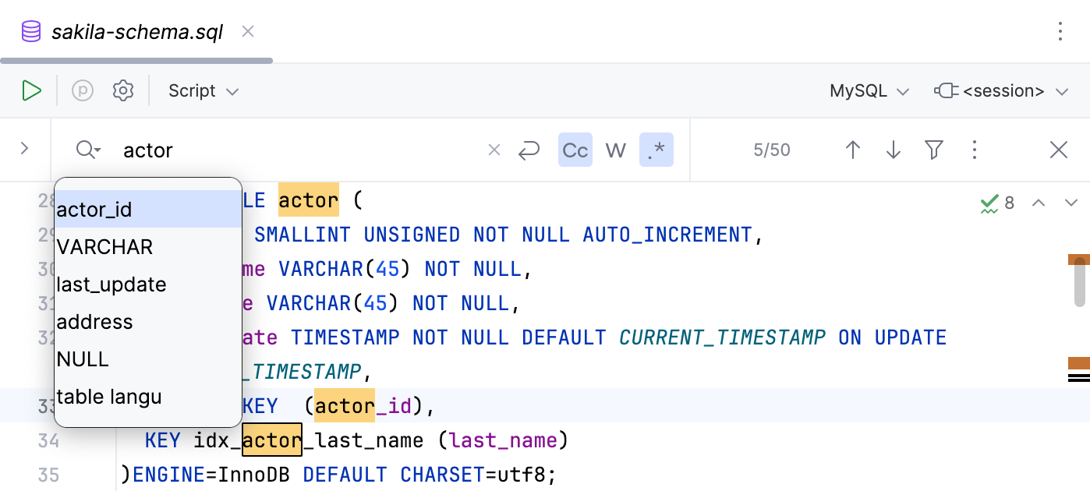This screenshot has width=1090, height=491.
Task: Click the new line icon in search field
Action: point(529,150)
